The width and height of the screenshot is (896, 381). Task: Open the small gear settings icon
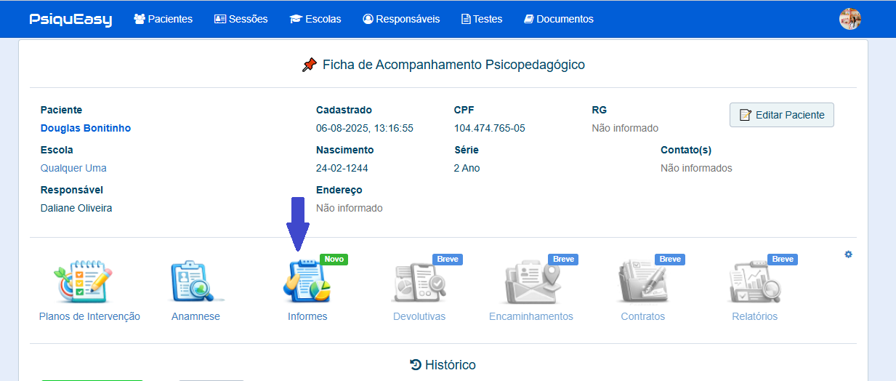coord(848,254)
